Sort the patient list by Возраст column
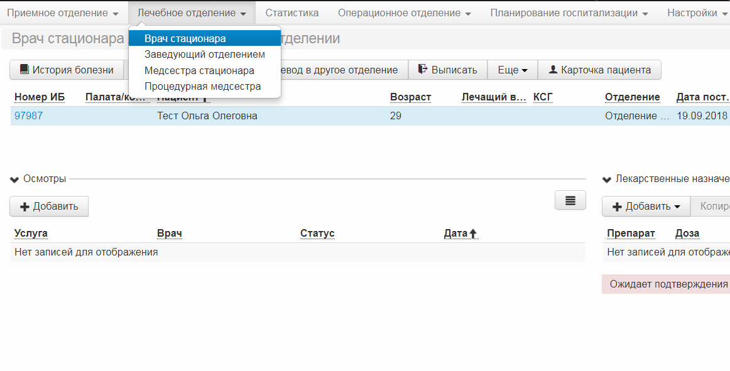Image resolution: width=730 pixels, height=371 pixels. point(410,97)
